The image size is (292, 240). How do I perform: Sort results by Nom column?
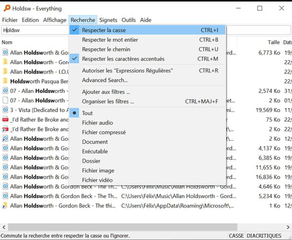coord(7,42)
